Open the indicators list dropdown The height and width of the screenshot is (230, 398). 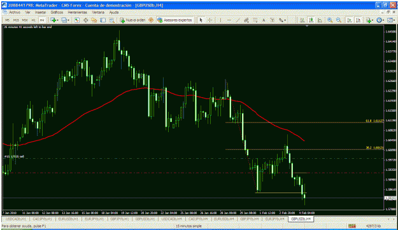point(369,20)
